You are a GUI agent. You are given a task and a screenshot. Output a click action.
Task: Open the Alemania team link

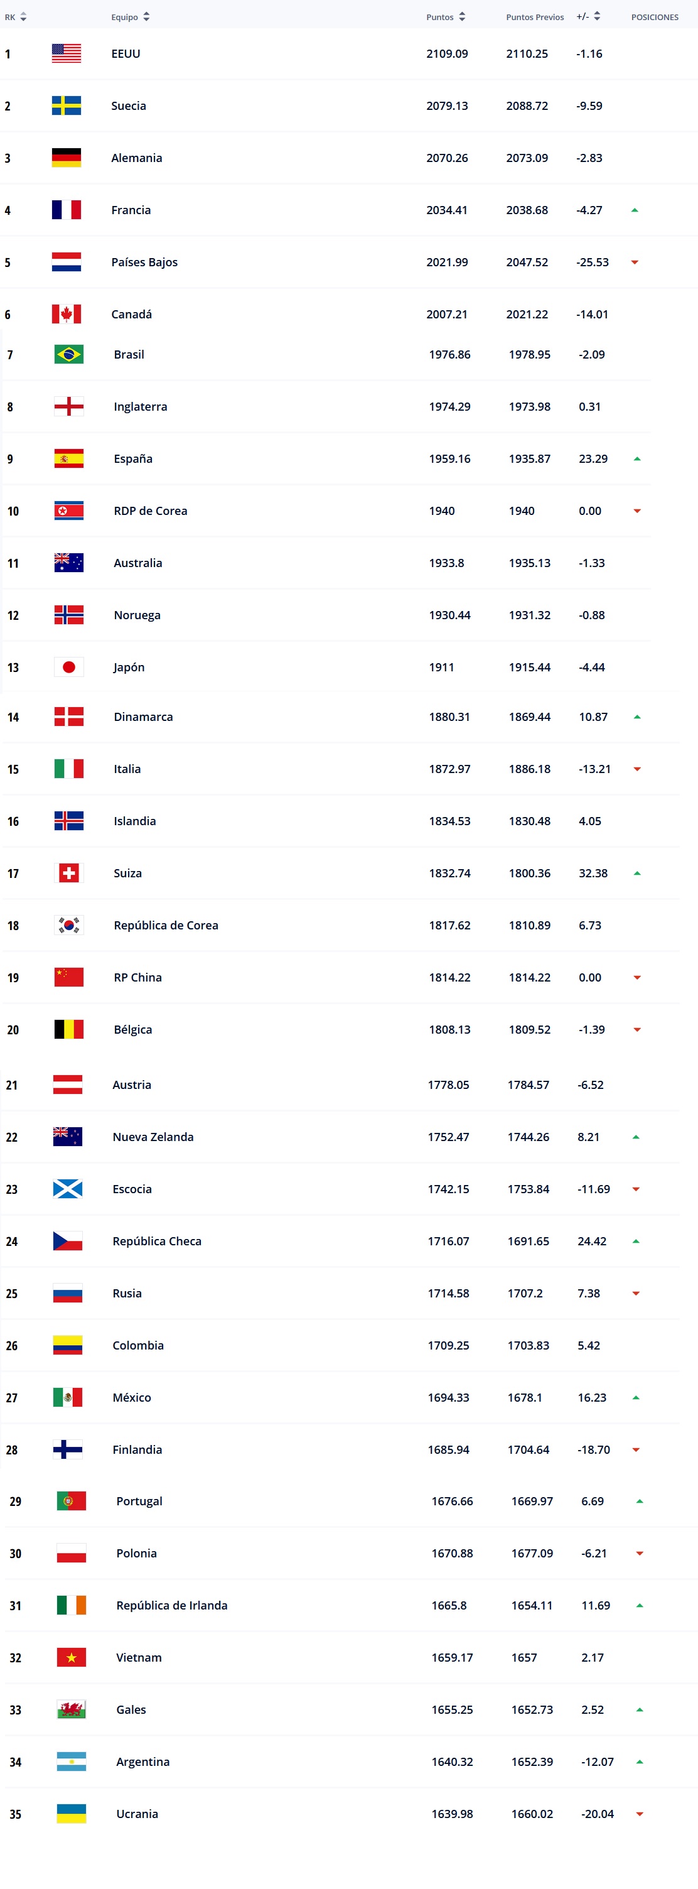tap(136, 158)
